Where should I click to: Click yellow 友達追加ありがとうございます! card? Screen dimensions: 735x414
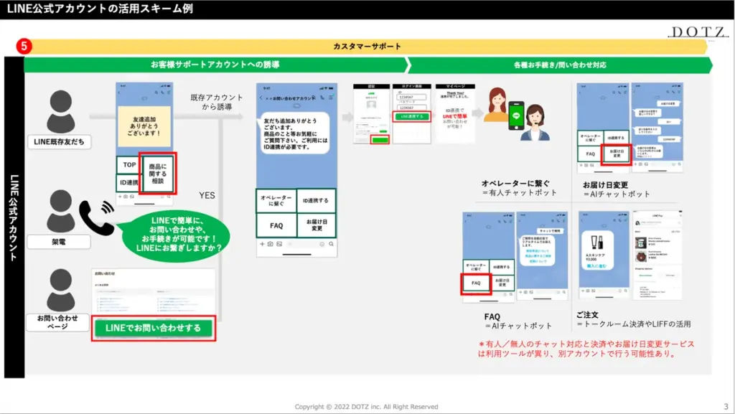click(x=144, y=126)
